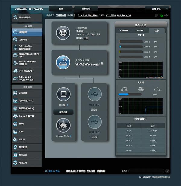Open the applications link in footer
Viewport: 181px width, 186px height.
(x=81, y=171)
